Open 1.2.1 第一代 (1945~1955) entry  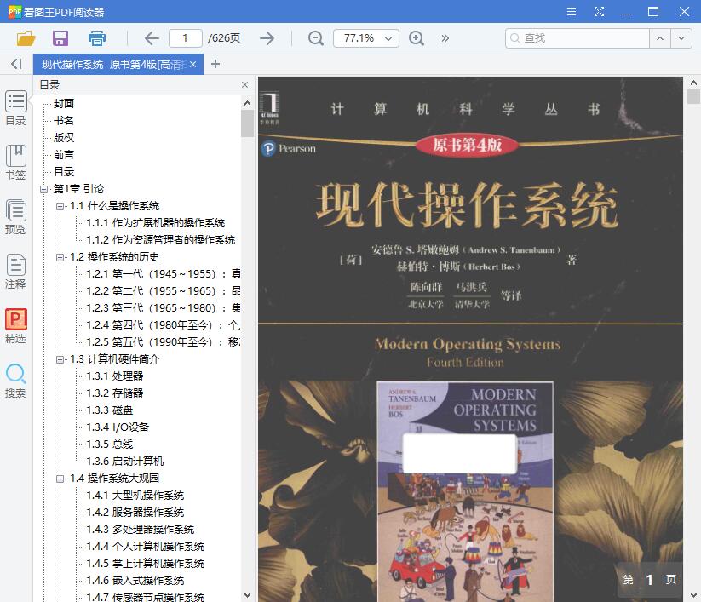(x=164, y=274)
